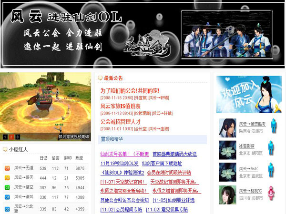The height and width of the screenshot is (214, 286).
Task: Click male gender icon beside 冰雪影踪
Action: [271, 148]
